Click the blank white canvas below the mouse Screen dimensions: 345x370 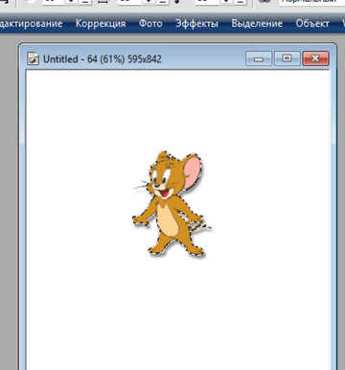pyautogui.click(x=177, y=310)
